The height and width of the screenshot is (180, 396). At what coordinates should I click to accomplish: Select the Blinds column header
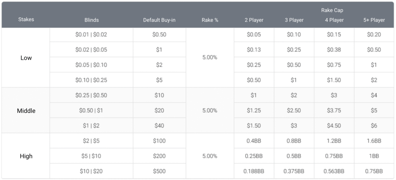pos(92,20)
